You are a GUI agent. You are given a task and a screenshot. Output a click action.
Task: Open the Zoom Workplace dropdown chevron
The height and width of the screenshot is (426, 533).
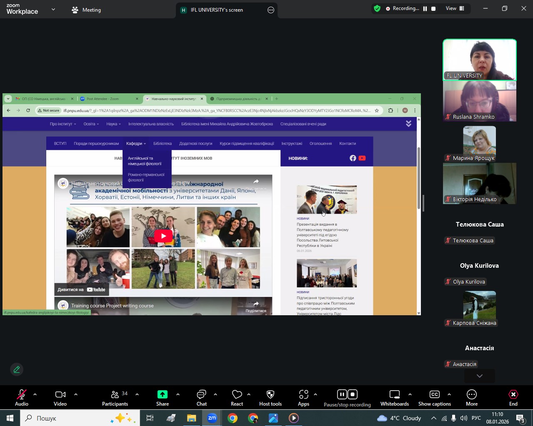(x=53, y=9)
